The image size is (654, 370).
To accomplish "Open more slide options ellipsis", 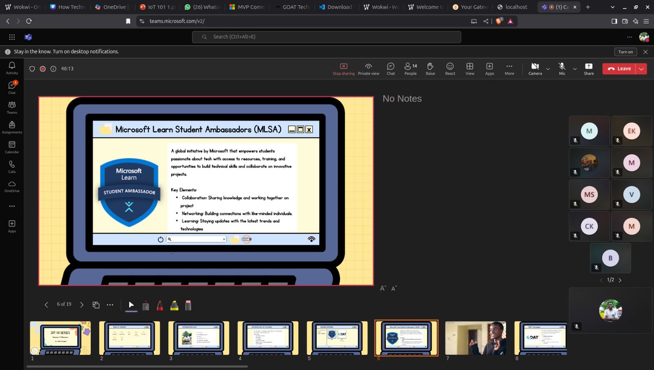I will tap(110, 305).
